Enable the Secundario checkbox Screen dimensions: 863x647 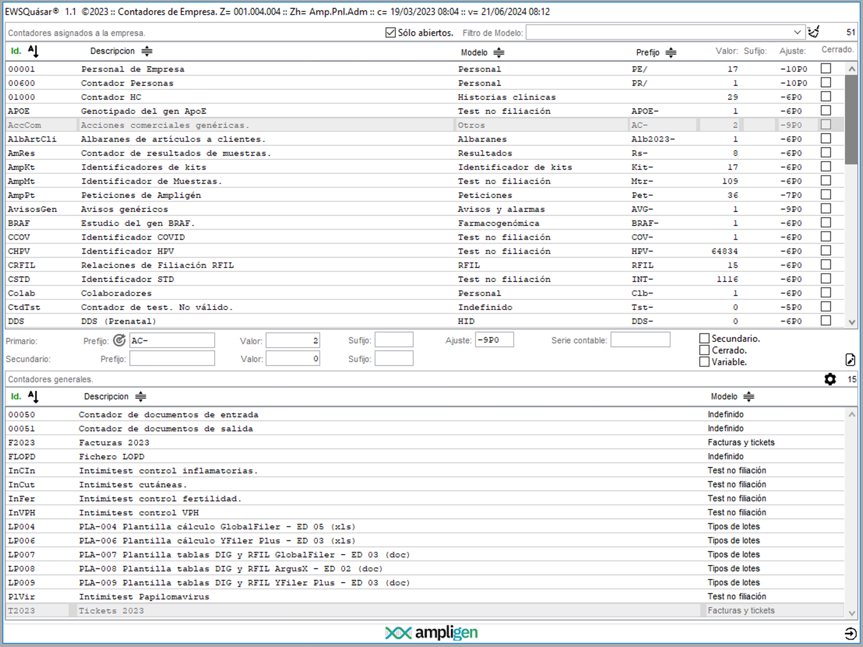pos(704,339)
